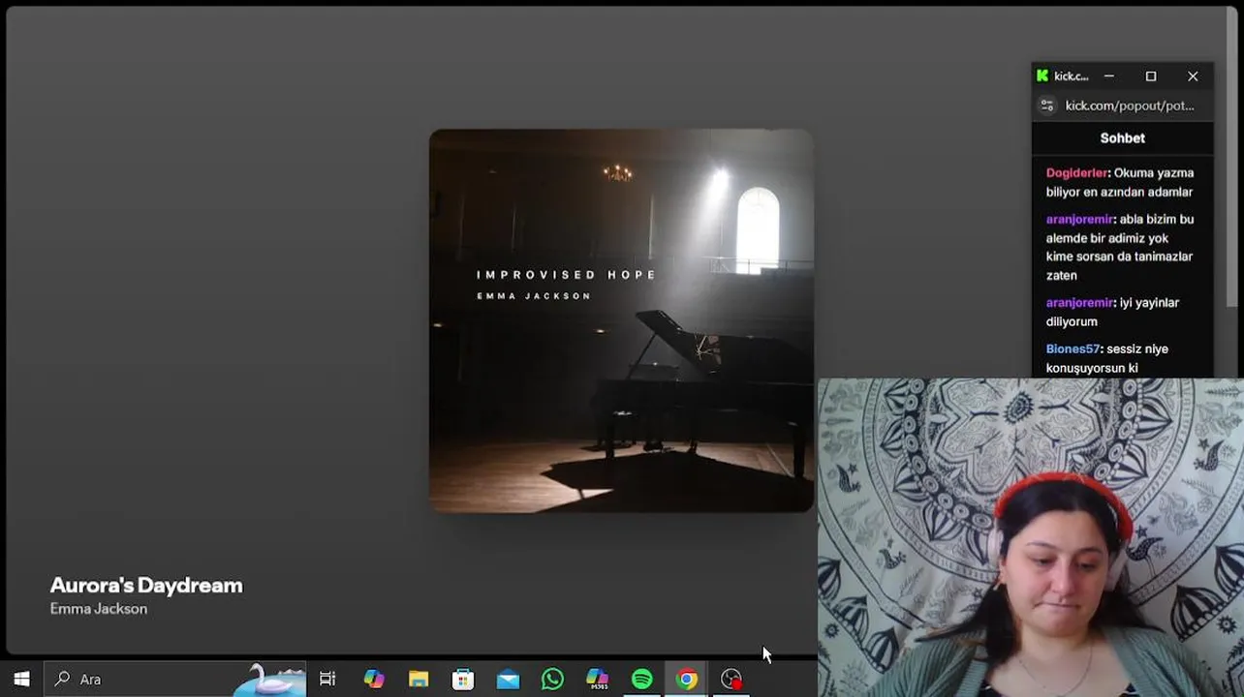Image resolution: width=1244 pixels, height=697 pixels.
Task: Open the Mail app from taskbar
Action: click(508, 680)
